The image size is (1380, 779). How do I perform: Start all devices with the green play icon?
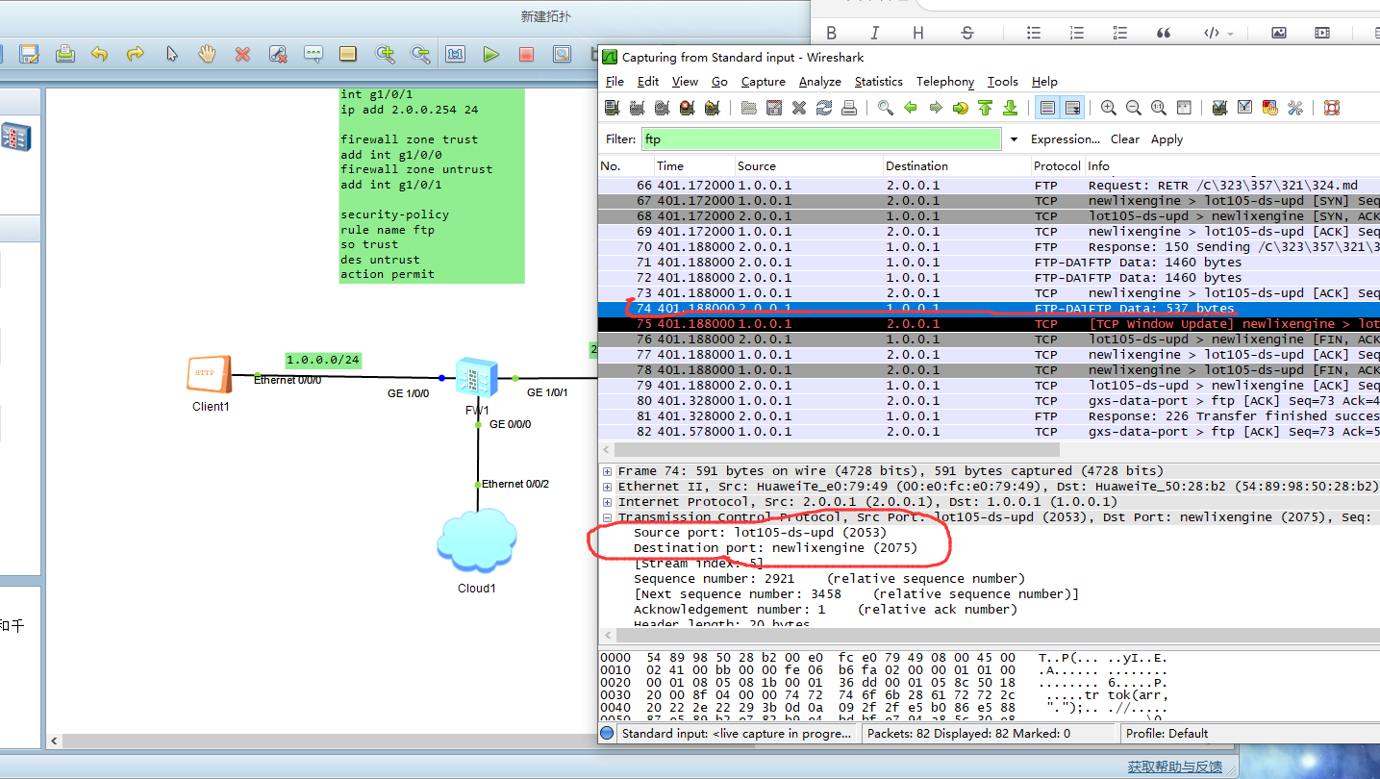490,54
